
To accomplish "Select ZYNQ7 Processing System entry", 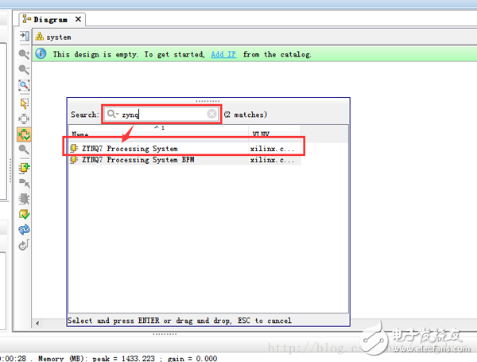I will (129, 148).
